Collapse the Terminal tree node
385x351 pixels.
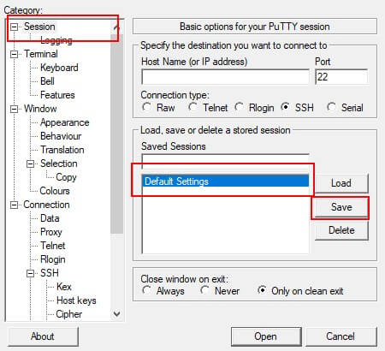(14, 54)
